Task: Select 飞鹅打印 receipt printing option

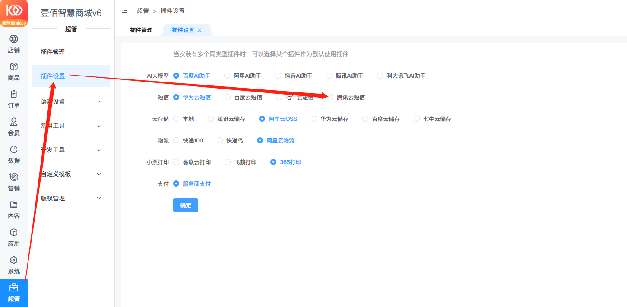Action: 228,162
